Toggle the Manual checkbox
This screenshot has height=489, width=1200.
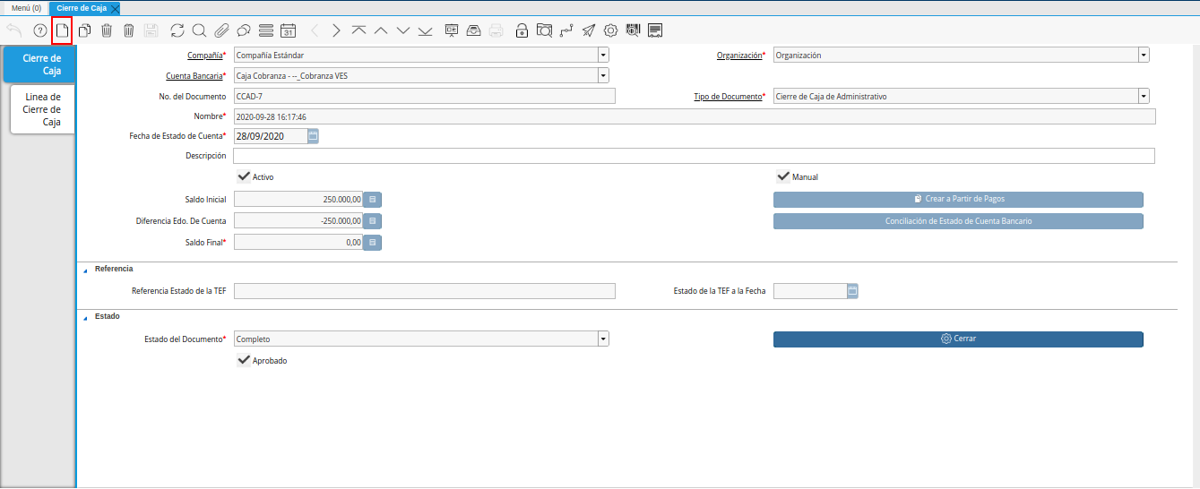(783, 177)
